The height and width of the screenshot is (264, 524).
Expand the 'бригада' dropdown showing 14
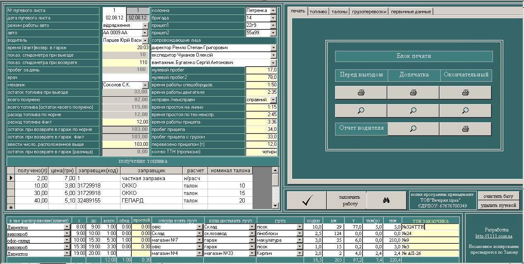(273, 18)
